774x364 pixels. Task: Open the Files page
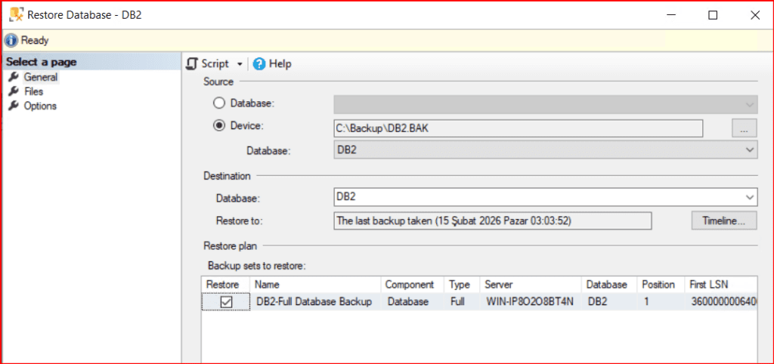click(x=33, y=91)
